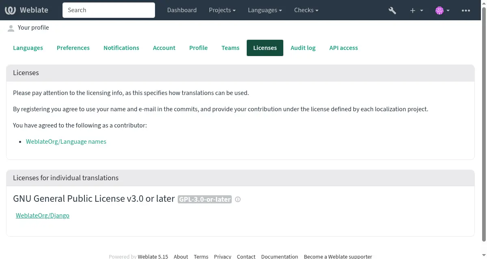Click the Weblate 5.15 footer link
The width and height of the screenshot is (487, 259).
pos(153,257)
